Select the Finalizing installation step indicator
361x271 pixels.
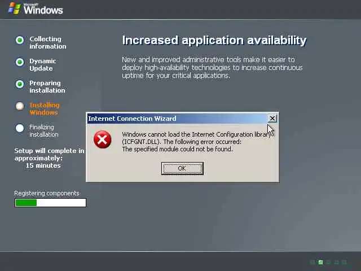click(20, 128)
